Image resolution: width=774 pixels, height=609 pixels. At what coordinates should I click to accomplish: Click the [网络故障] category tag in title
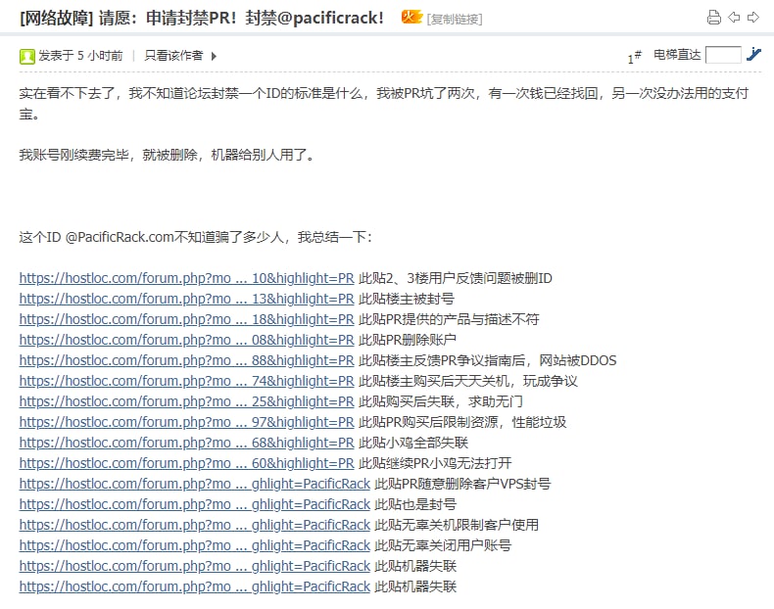(56, 18)
